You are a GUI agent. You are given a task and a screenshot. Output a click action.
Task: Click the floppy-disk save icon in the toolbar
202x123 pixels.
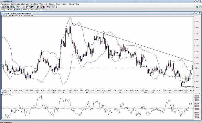pos(8,7)
